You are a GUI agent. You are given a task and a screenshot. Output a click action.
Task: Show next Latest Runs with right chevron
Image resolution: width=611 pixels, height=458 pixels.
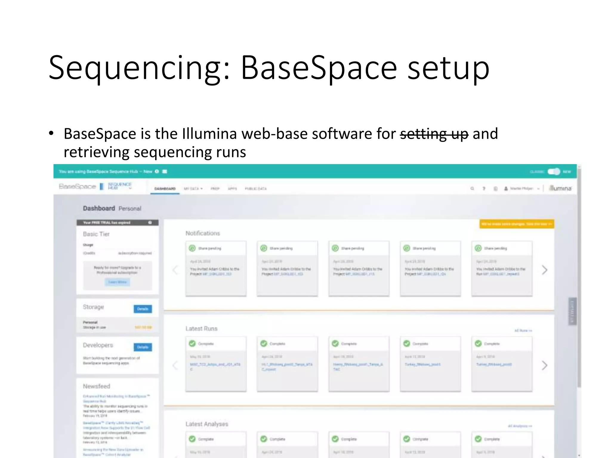(x=544, y=365)
